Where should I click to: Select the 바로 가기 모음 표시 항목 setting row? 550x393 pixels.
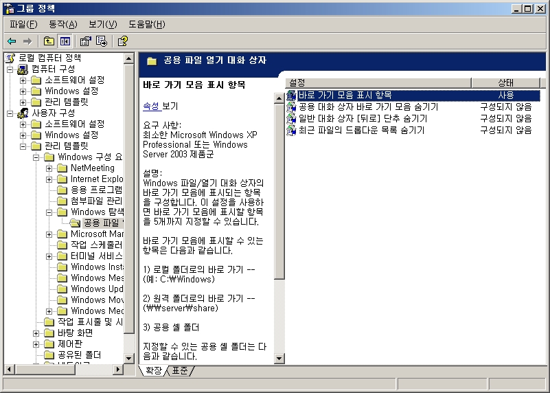[413, 95]
